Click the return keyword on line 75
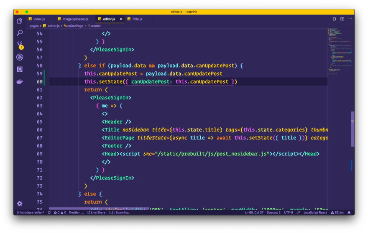Image resolution: width=368 pixels, height=233 pixels. click(x=93, y=202)
